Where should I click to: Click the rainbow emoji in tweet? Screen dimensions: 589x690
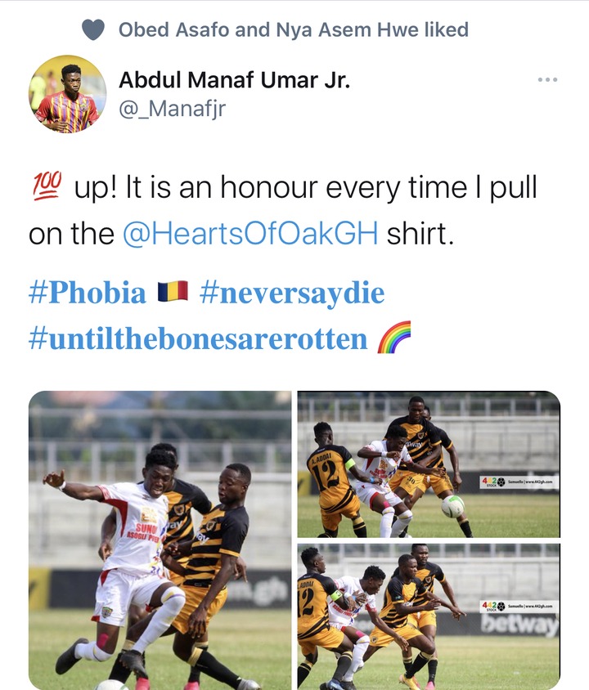point(394,338)
